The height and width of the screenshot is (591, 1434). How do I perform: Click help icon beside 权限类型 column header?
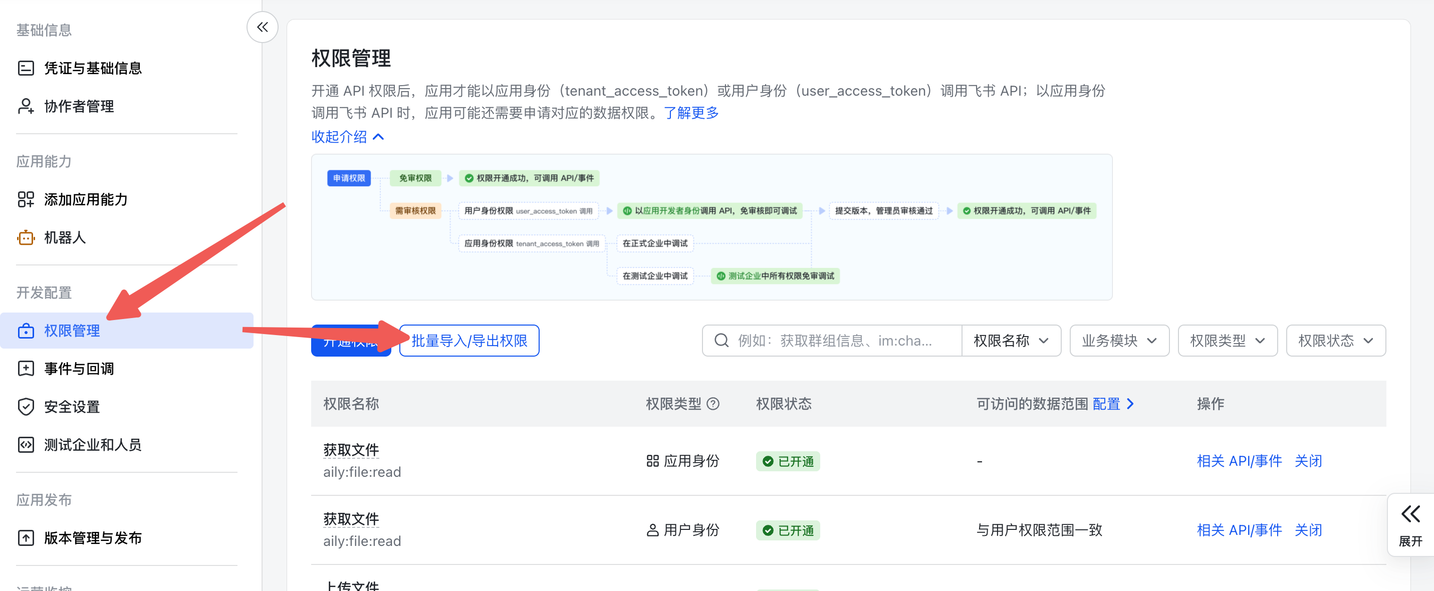click(712, 404)
